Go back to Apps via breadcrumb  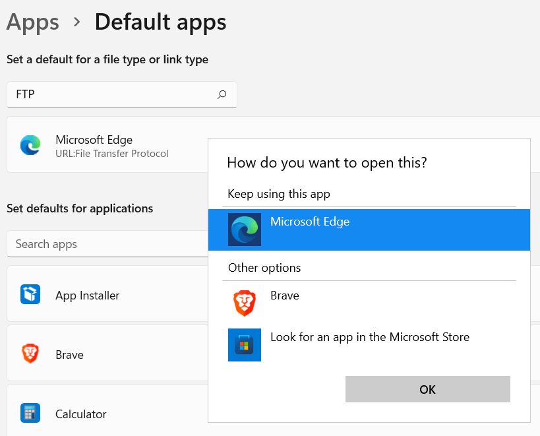33,22
